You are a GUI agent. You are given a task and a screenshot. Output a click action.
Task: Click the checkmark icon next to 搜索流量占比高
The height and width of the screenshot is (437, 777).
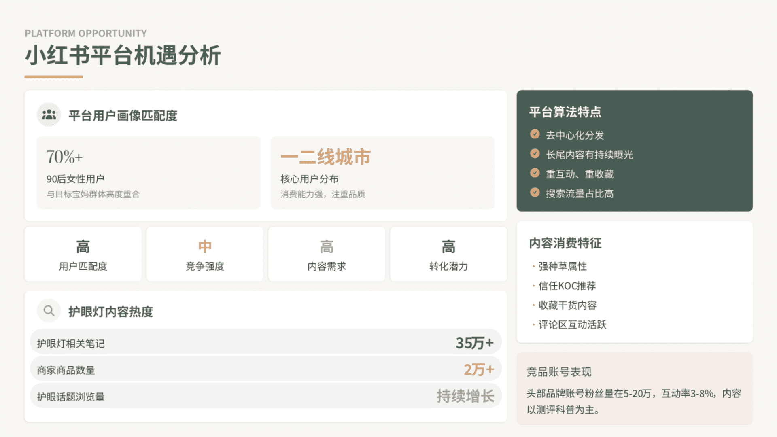coord(535,193)
